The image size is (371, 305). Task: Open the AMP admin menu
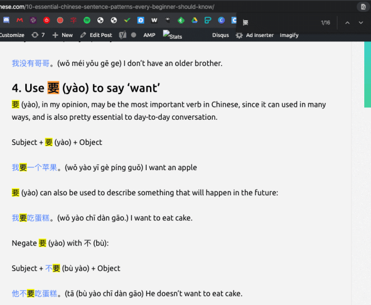[x=149, y=35]
